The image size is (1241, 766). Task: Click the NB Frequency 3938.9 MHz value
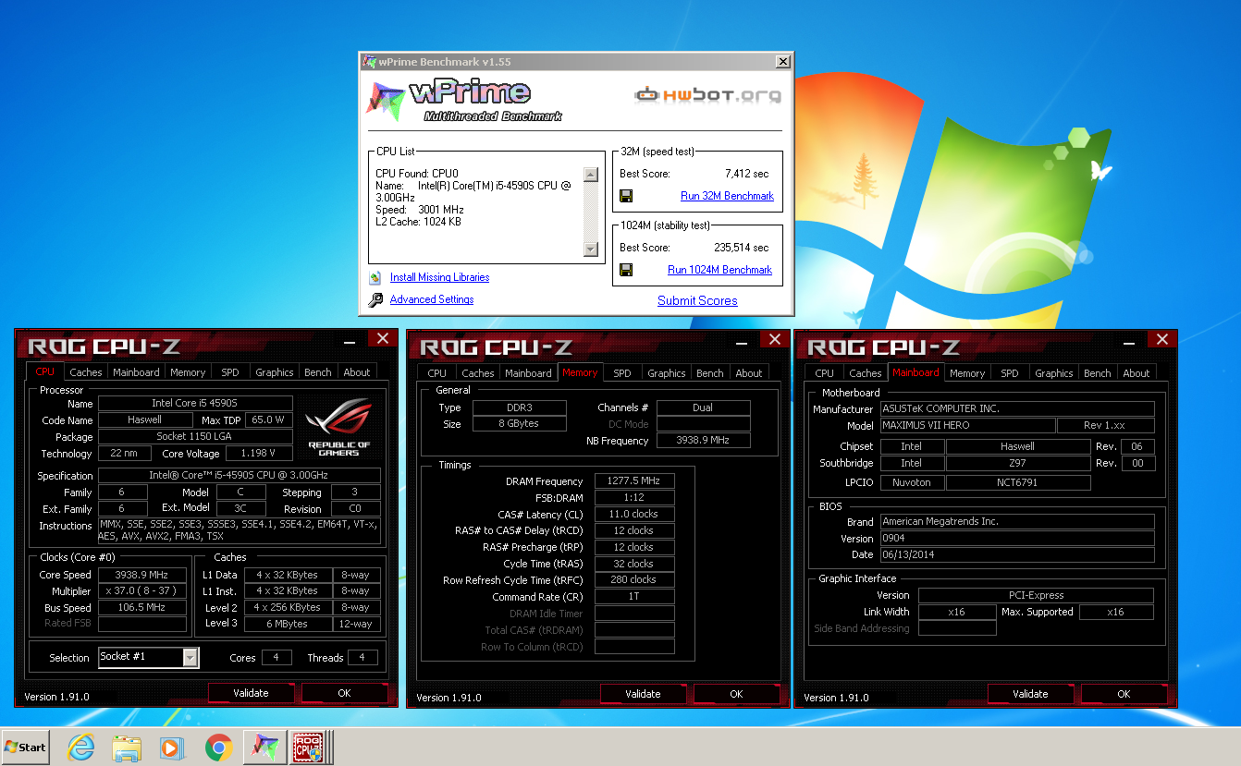(703, 441)
